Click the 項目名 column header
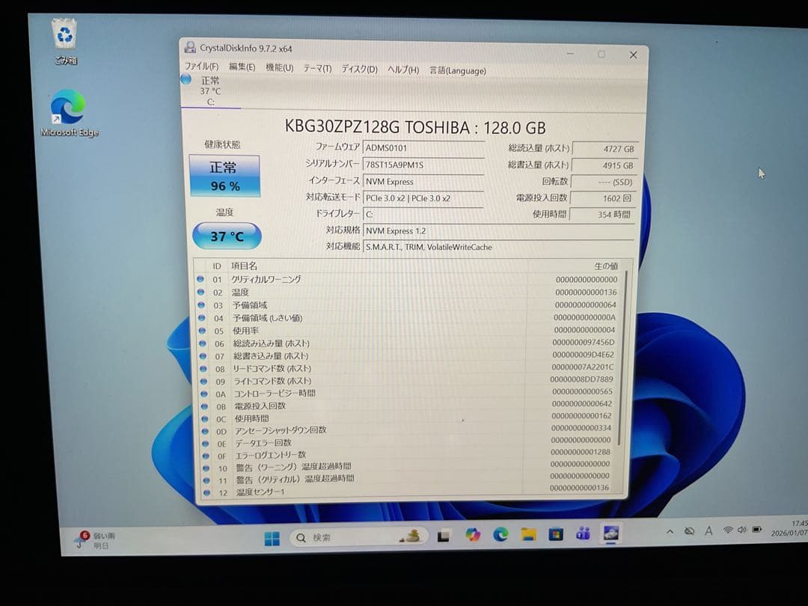808x606 pixels. pyautogui.click(x=244, y=266)
